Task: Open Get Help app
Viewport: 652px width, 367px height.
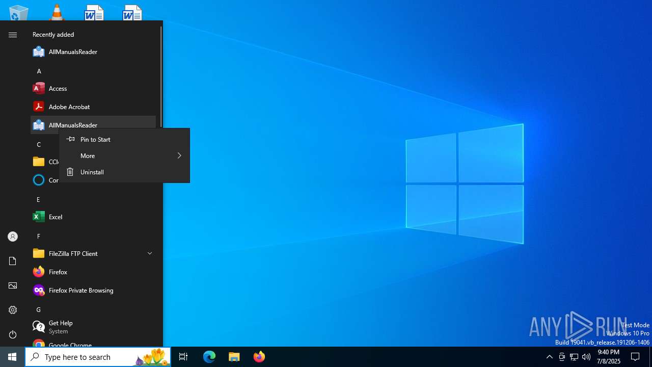Action: (x=93, y=327)
